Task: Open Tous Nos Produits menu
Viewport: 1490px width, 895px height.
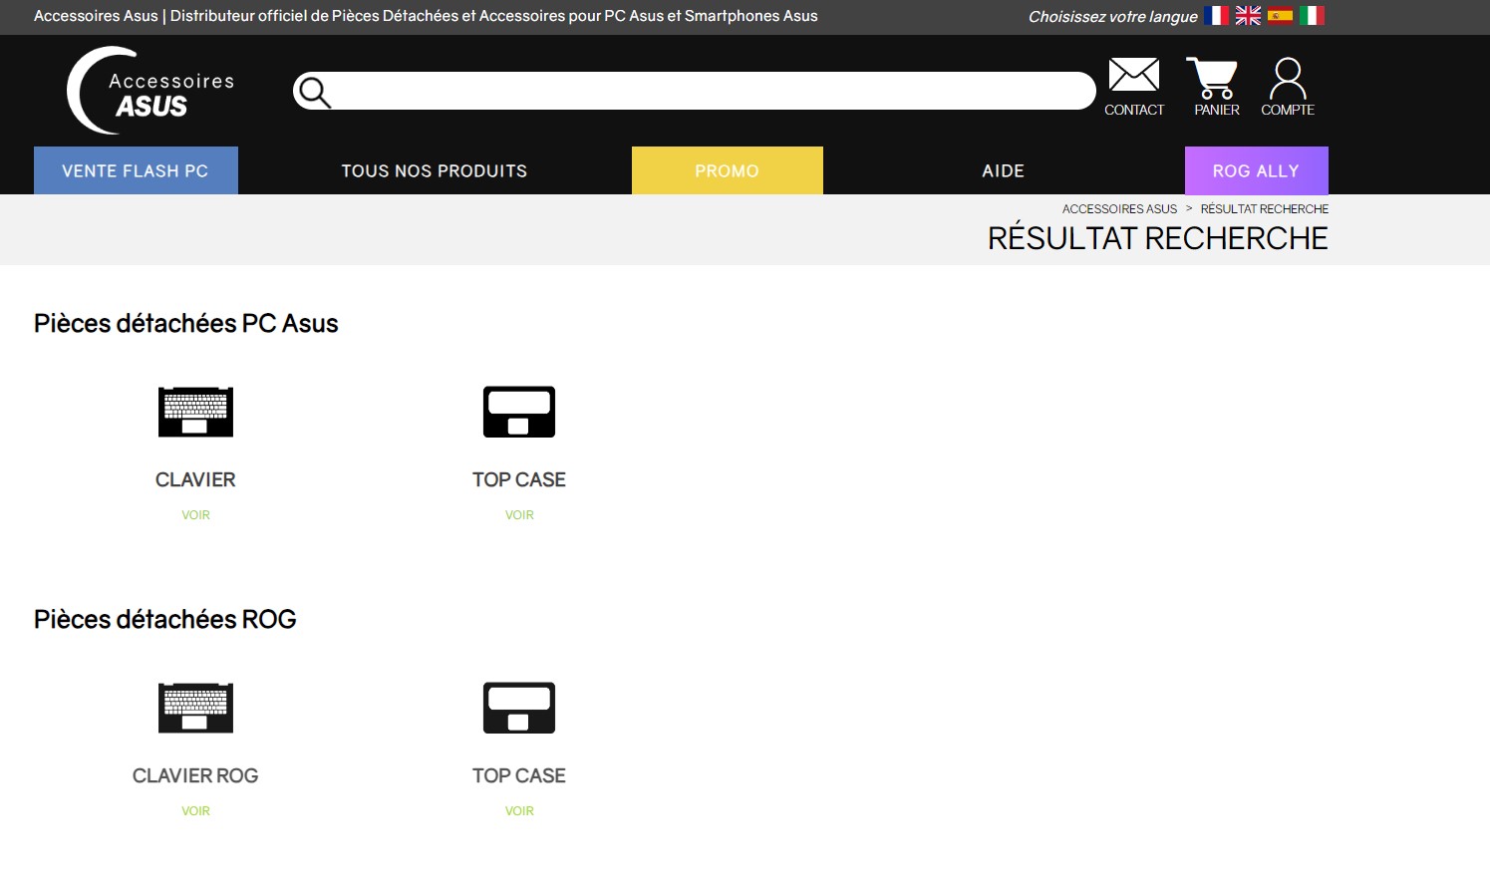Action: (435, 170)
